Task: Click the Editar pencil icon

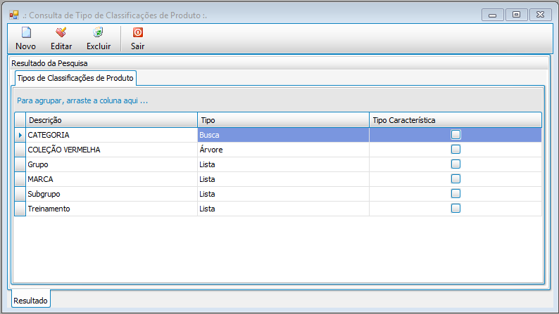Action: (x=61, y=32)
